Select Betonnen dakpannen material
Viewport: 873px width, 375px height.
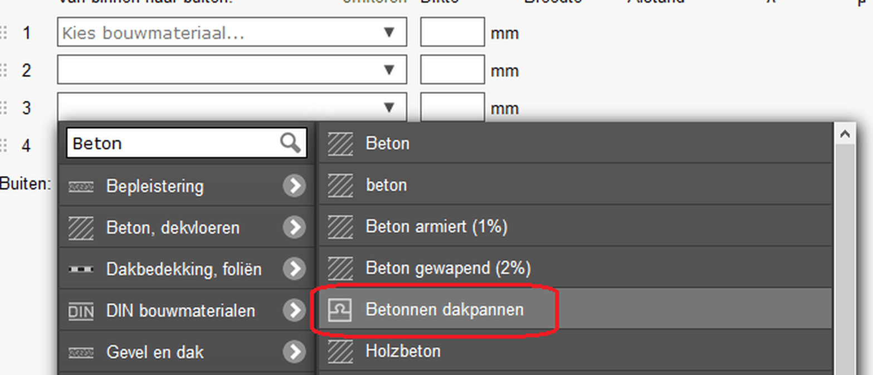(576, 309)
